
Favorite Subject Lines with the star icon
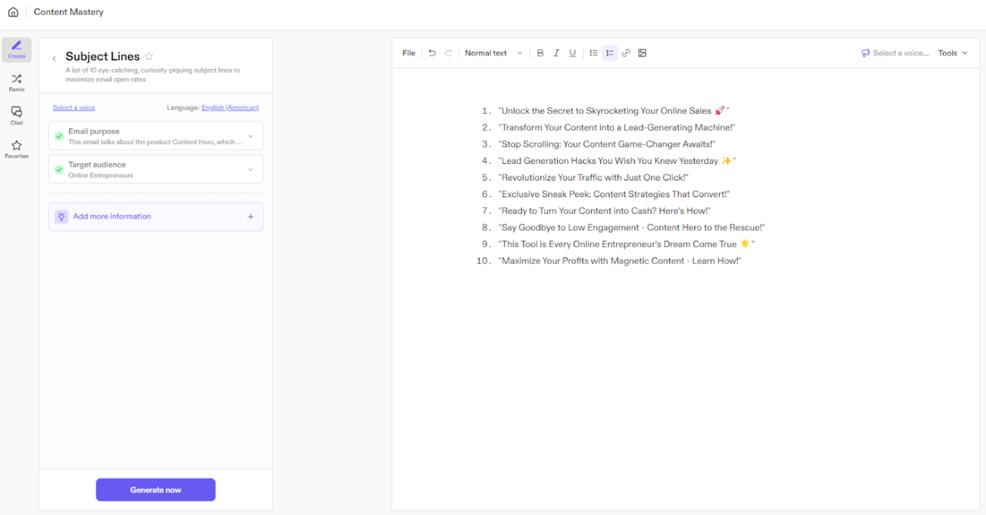[149, 56]
